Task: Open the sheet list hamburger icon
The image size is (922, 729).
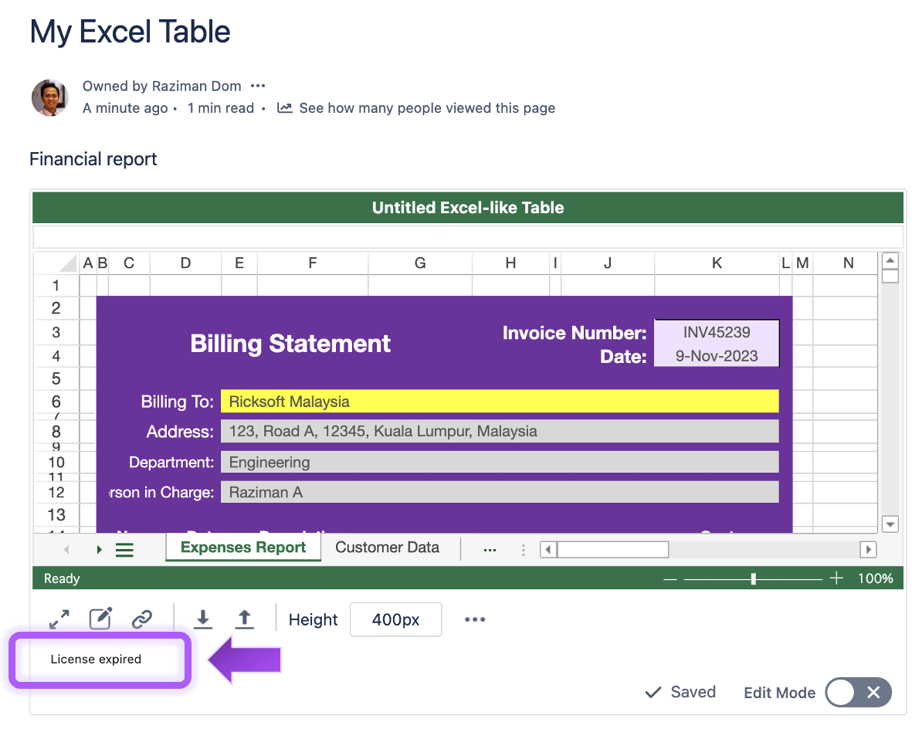Action: [124, 548]
